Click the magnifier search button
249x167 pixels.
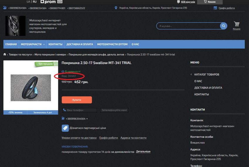point(224,26)
